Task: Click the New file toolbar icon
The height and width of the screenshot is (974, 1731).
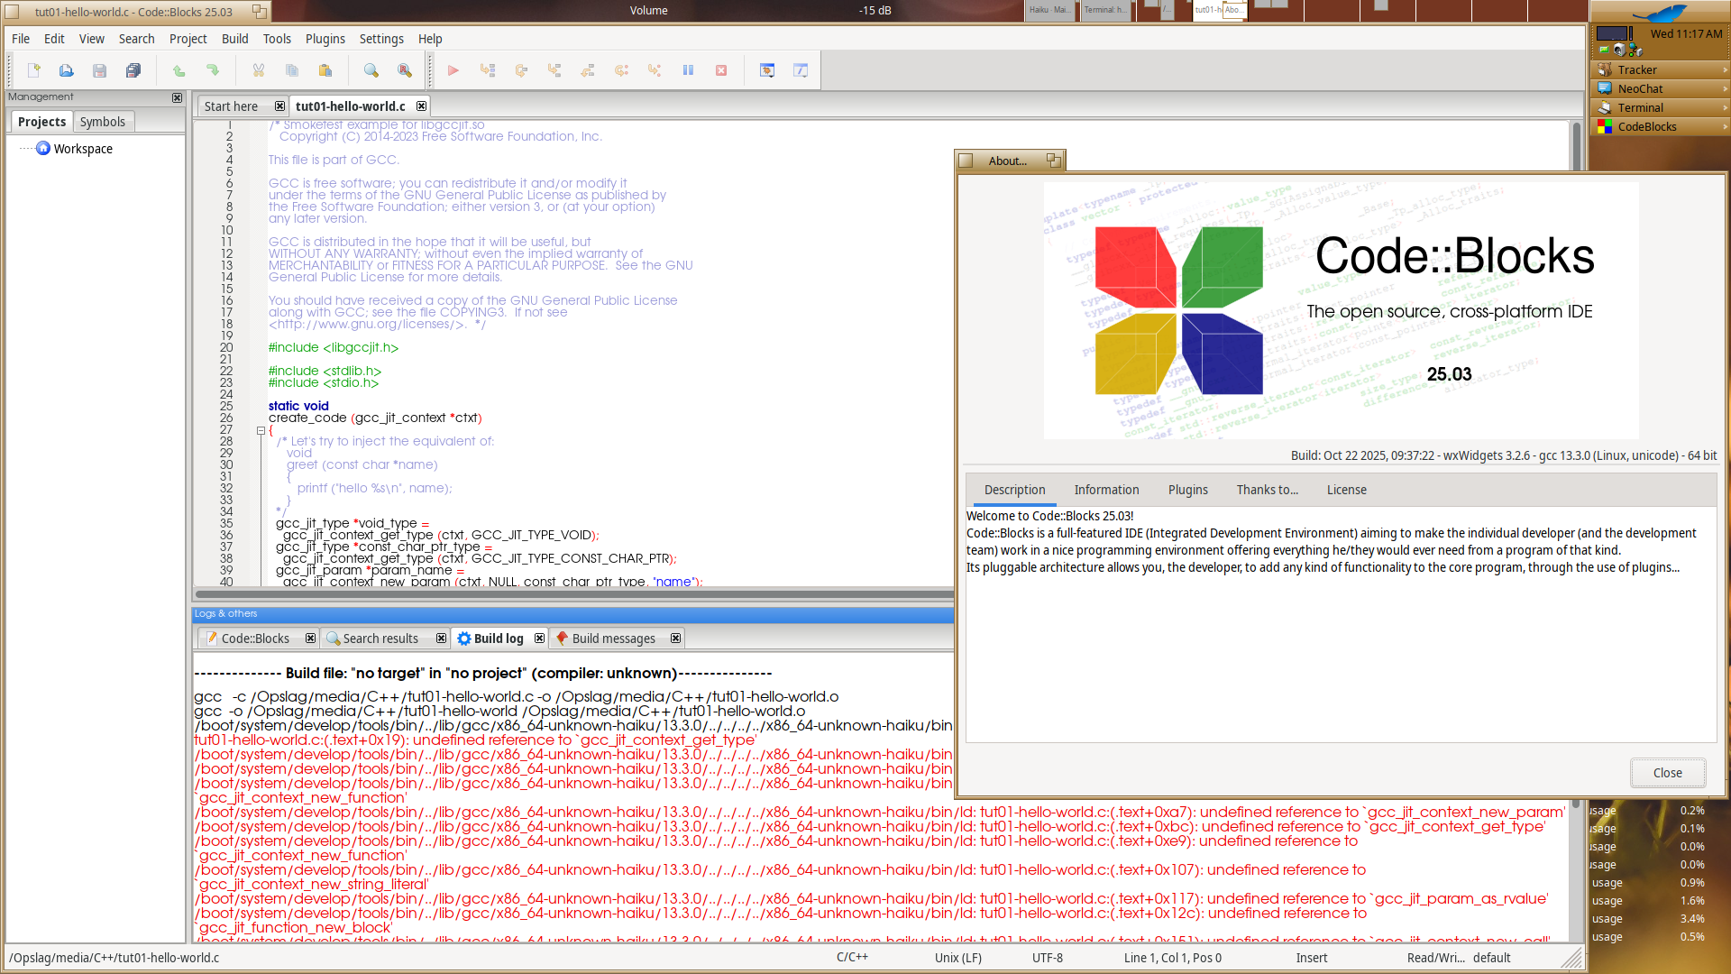Action: pos(33,70)
